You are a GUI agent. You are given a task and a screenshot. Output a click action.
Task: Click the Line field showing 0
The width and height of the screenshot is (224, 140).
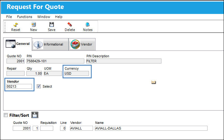click(63, 128)
